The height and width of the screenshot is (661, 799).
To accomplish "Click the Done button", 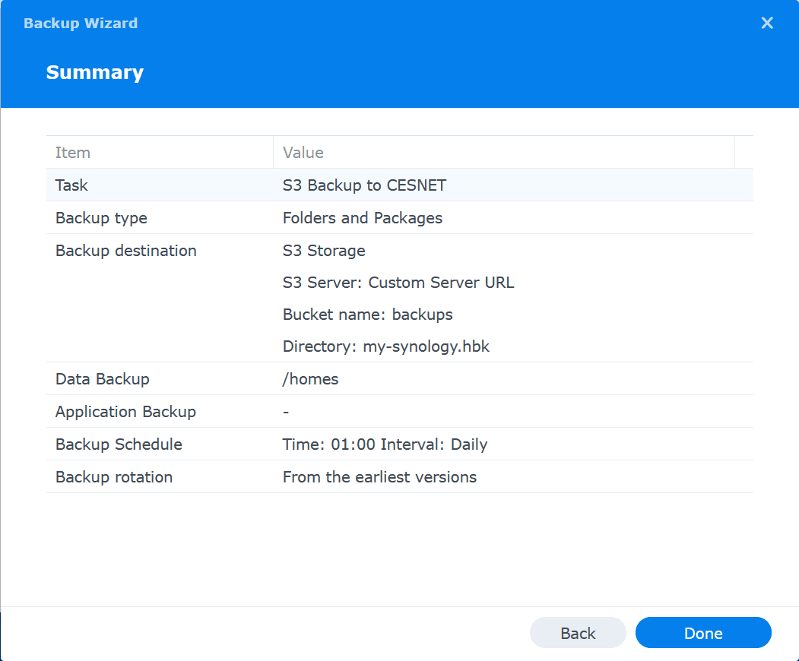I will click(703, 633).
